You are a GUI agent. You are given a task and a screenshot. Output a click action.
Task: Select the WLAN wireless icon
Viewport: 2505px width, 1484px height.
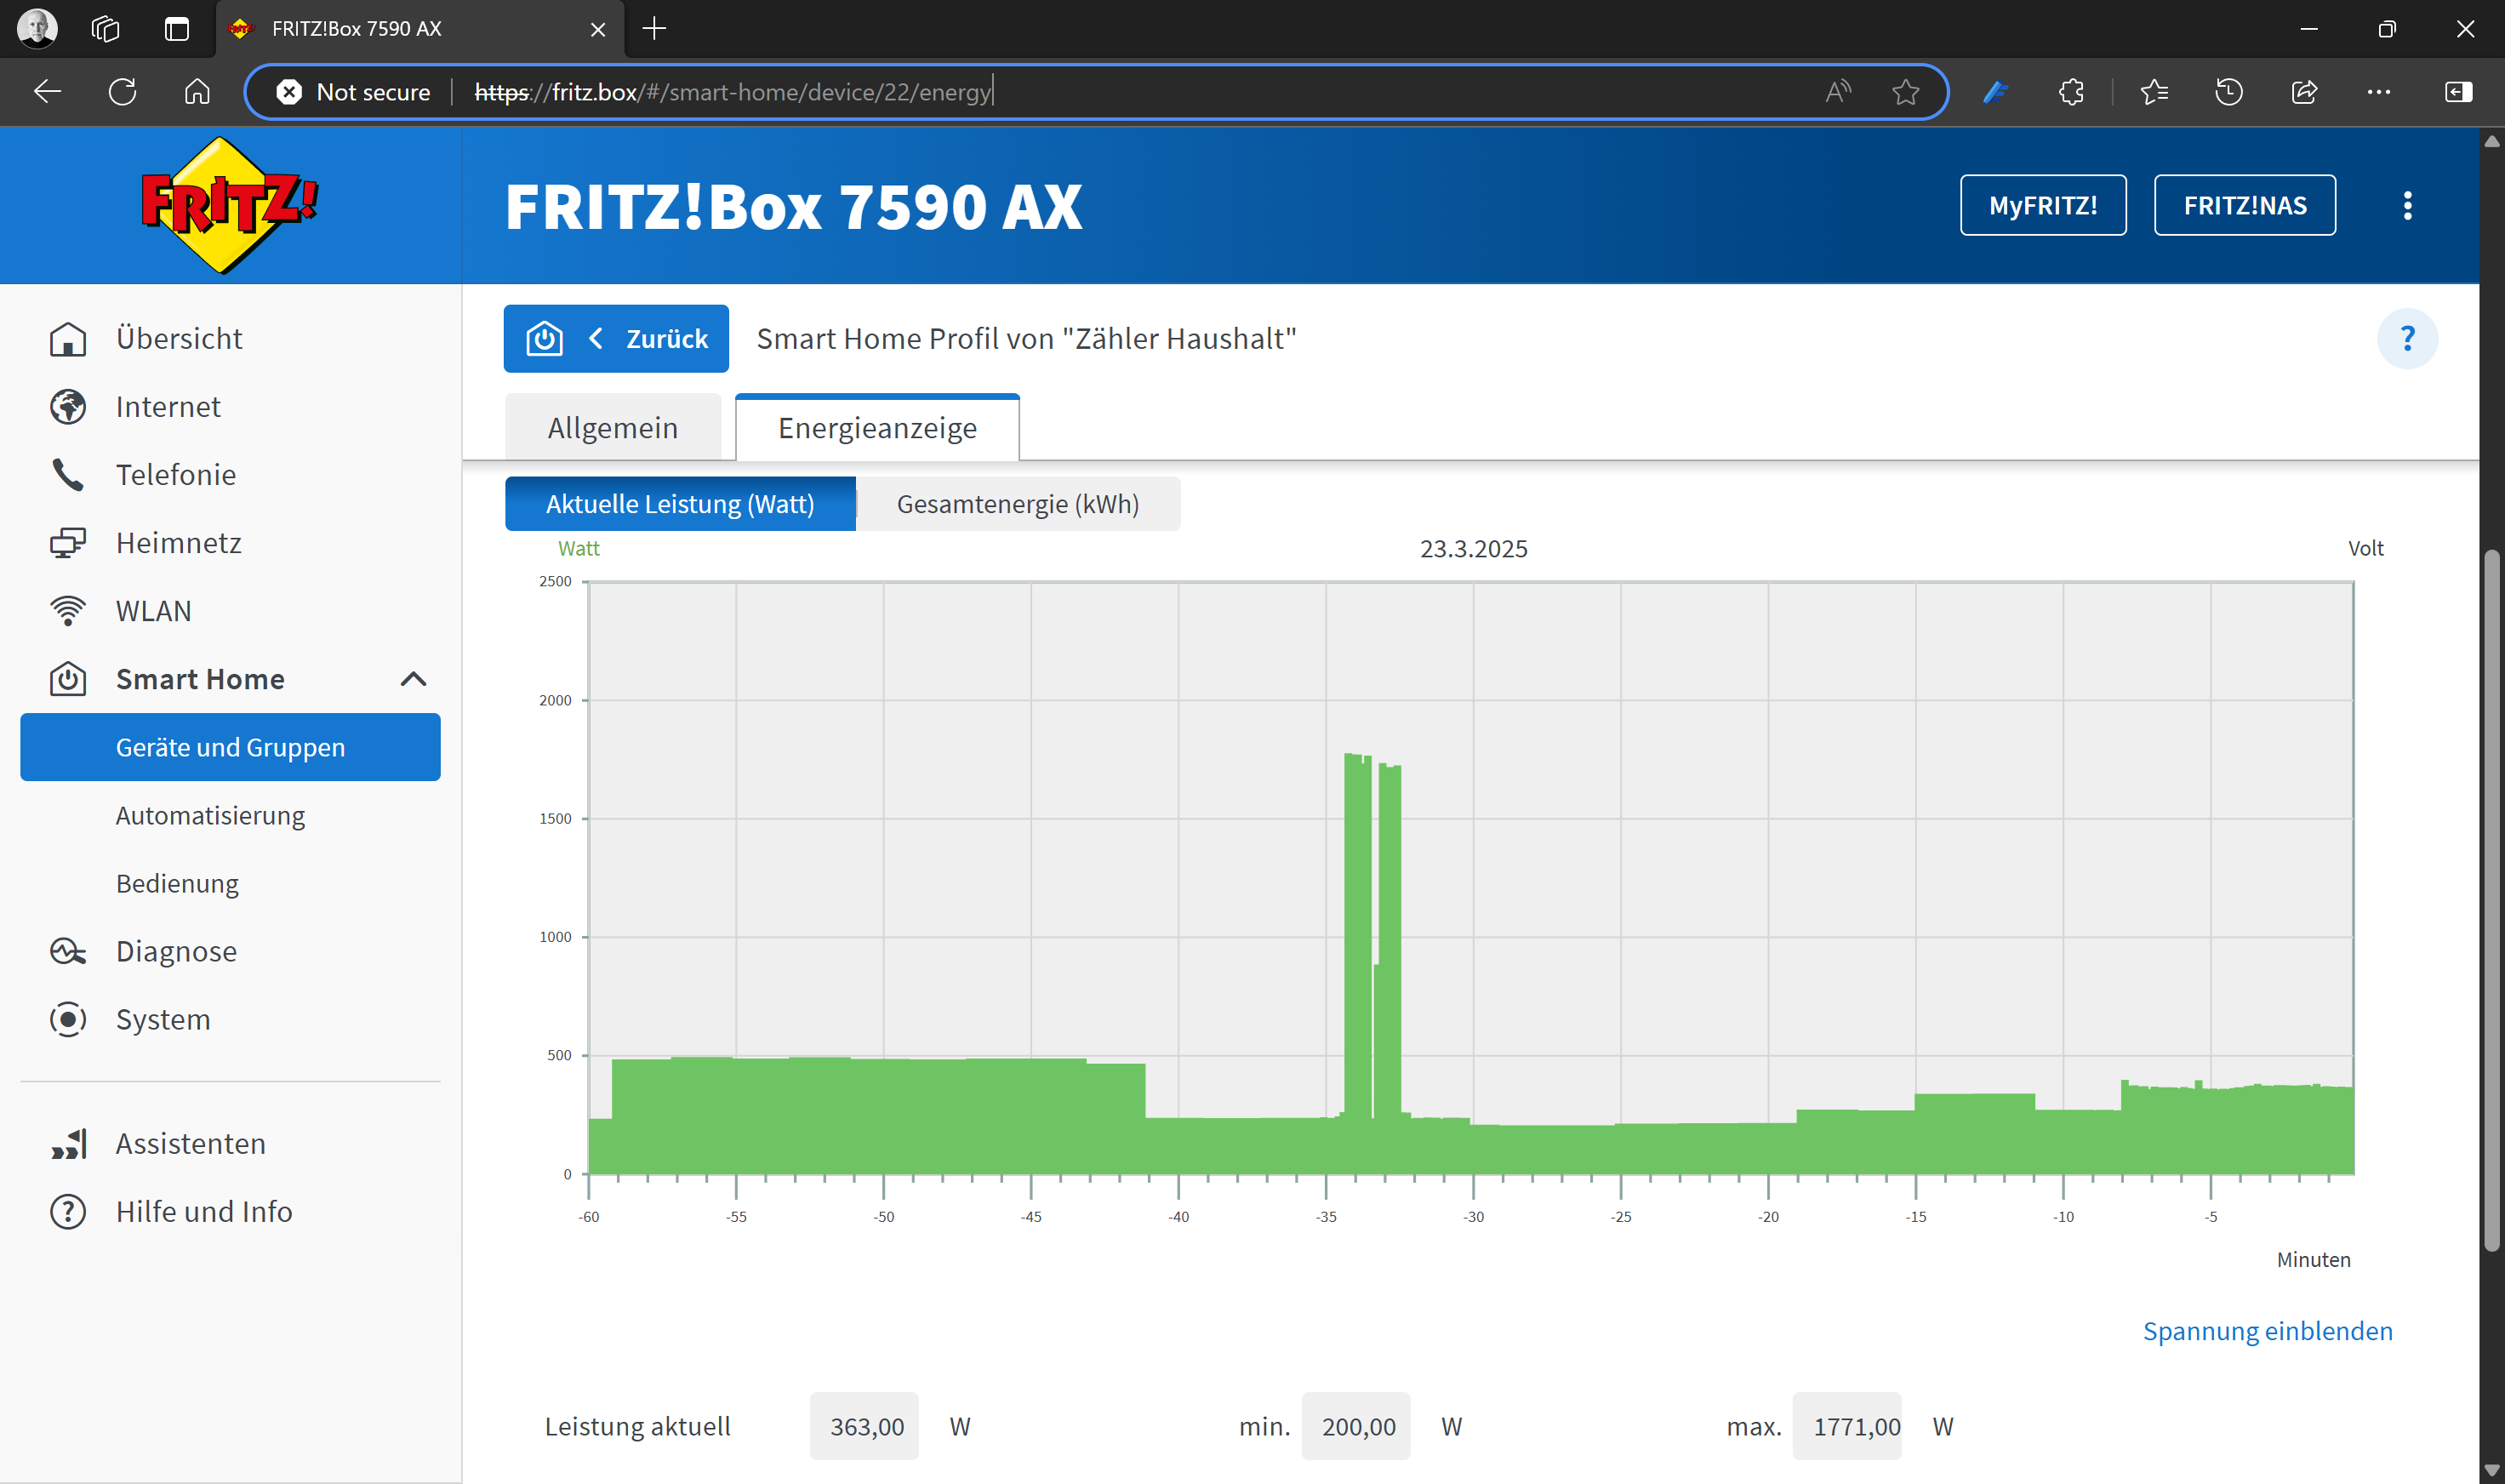tap(67, 611)
